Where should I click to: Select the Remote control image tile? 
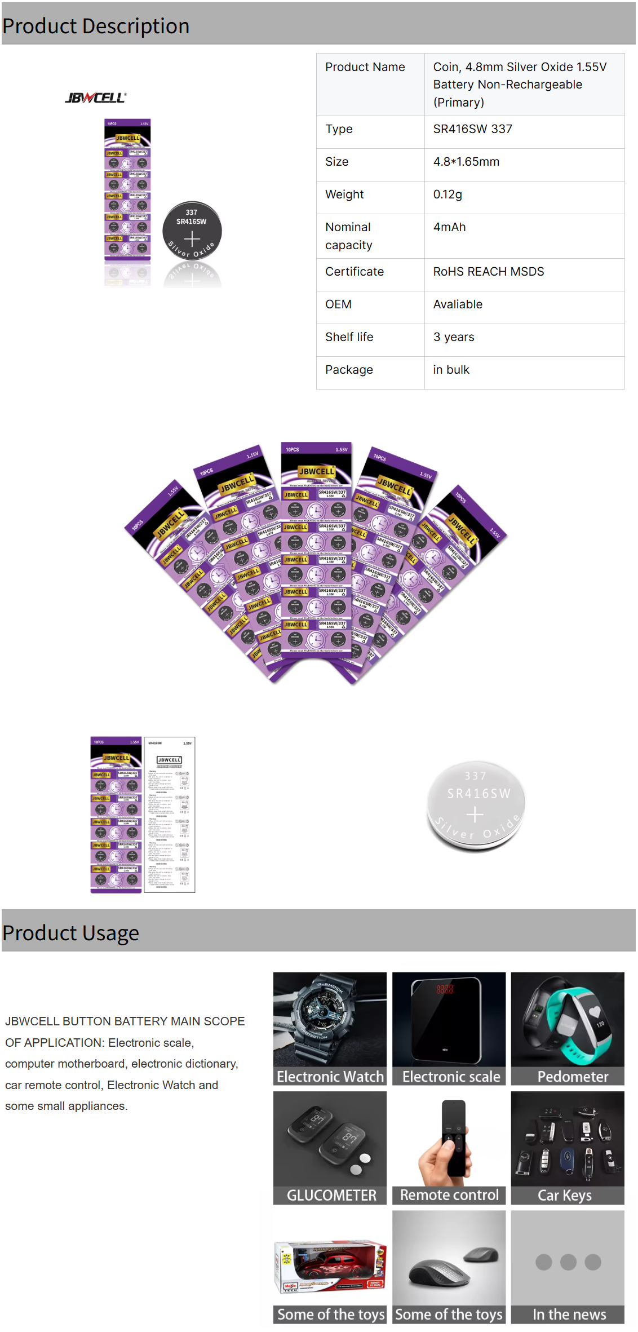(449, 1148)
